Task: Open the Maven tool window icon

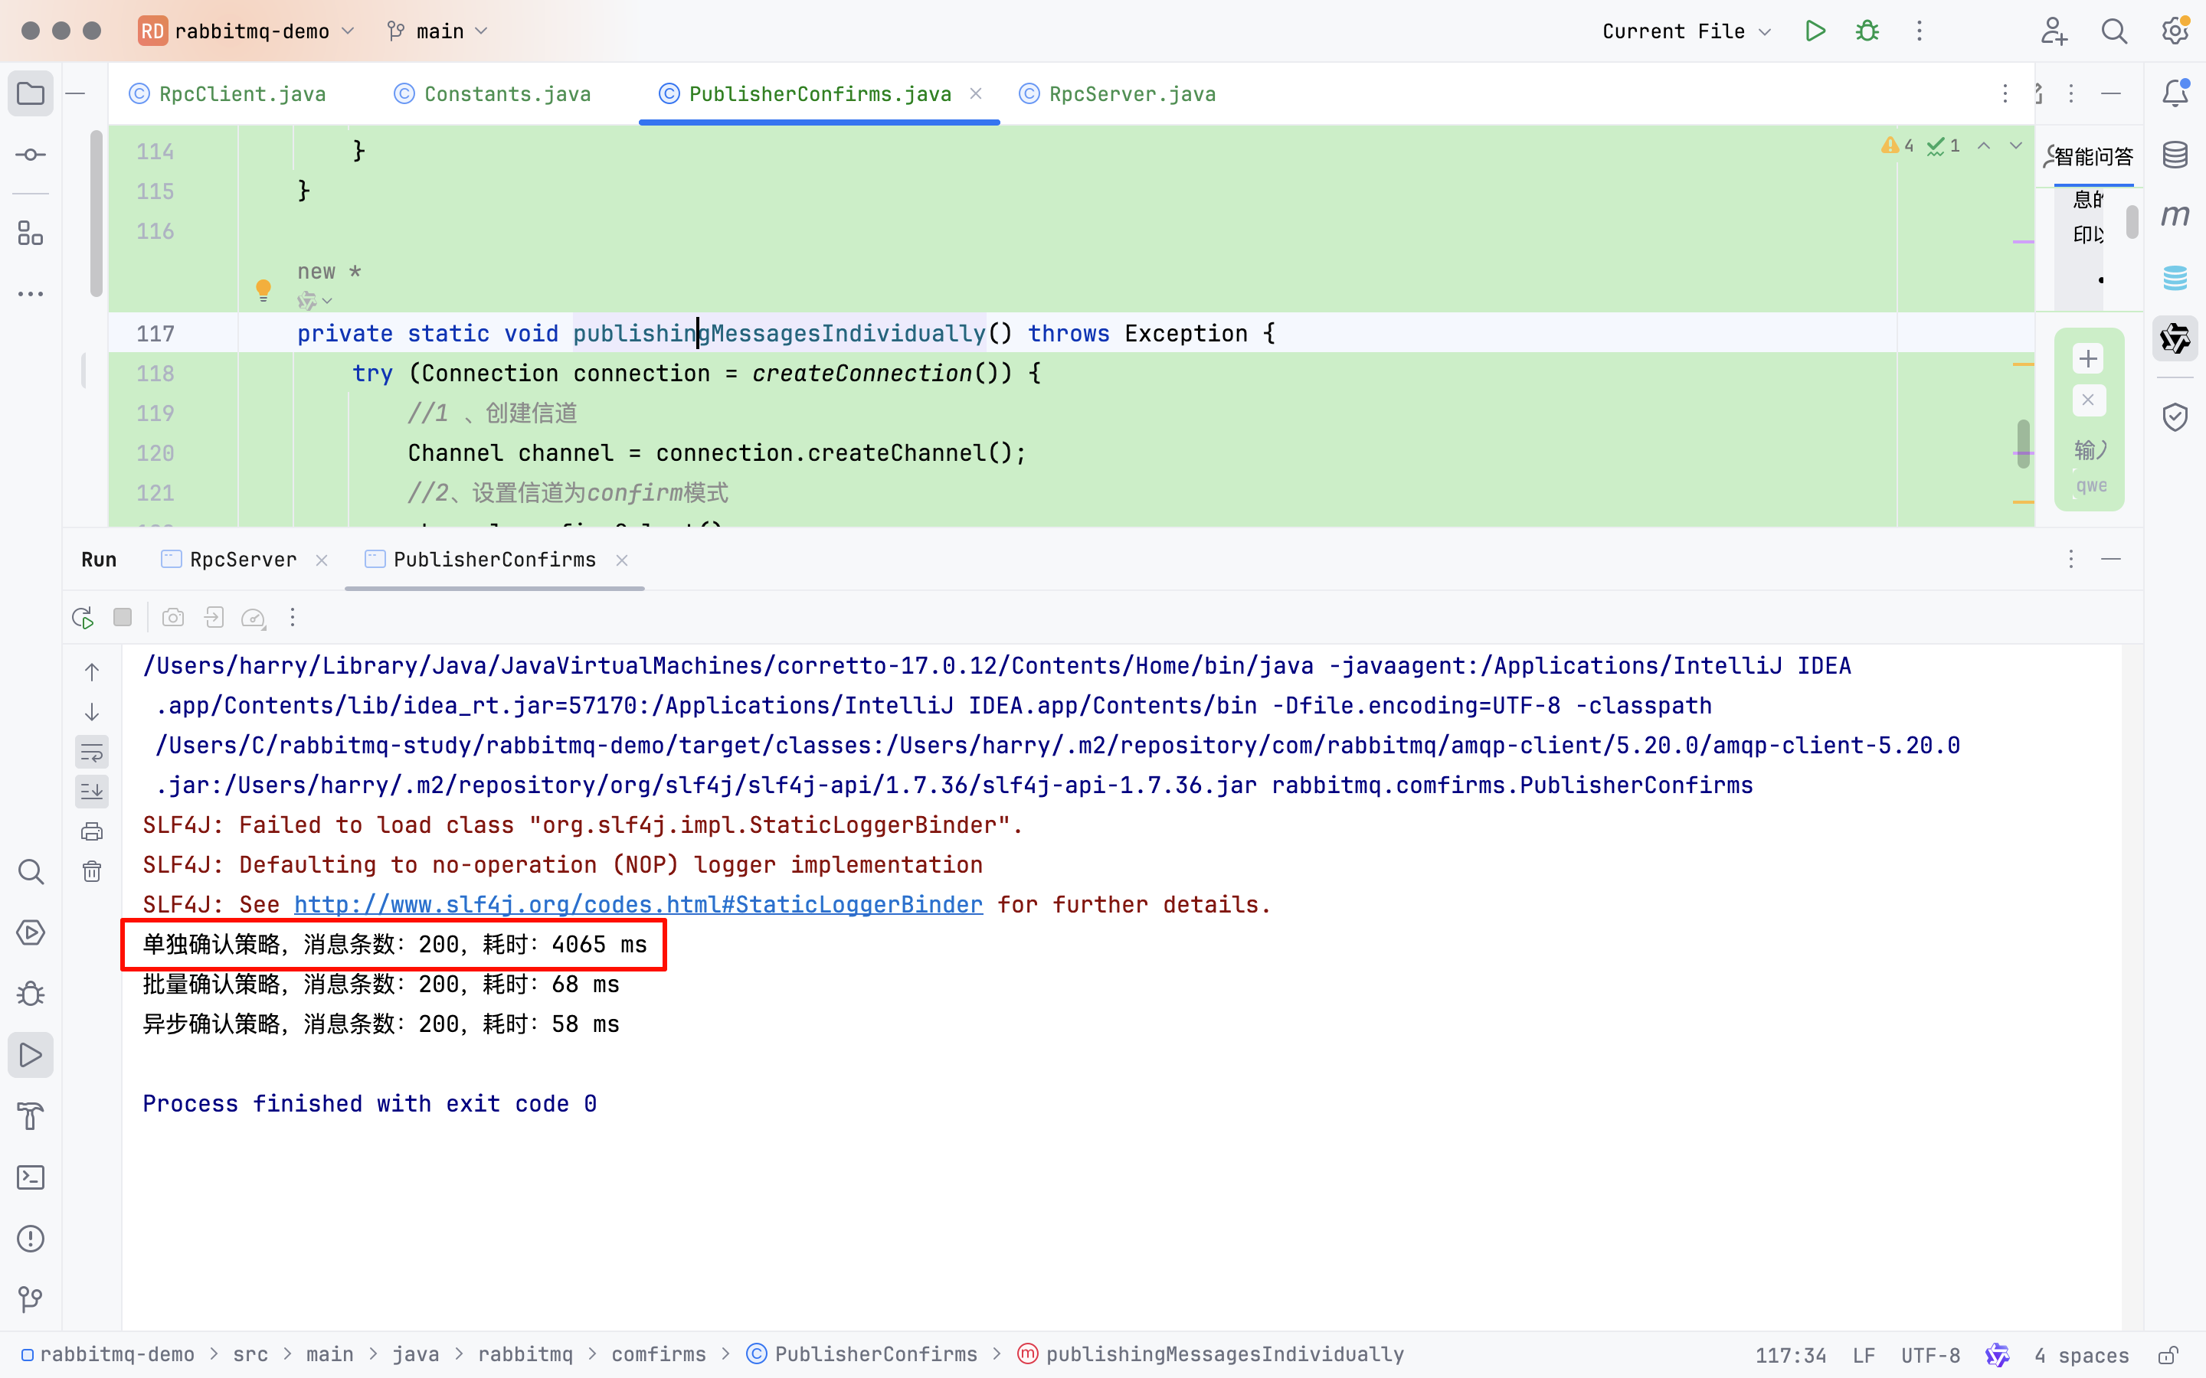Action: pyautogui.click(x=2175, y=216)
